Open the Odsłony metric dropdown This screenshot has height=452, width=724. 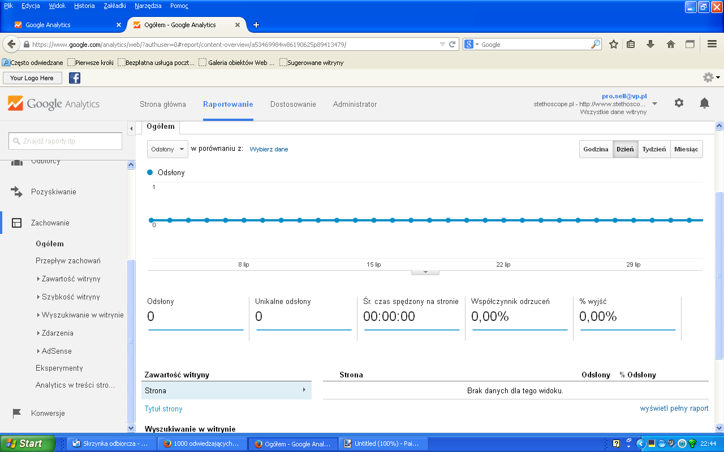[167, 149]
